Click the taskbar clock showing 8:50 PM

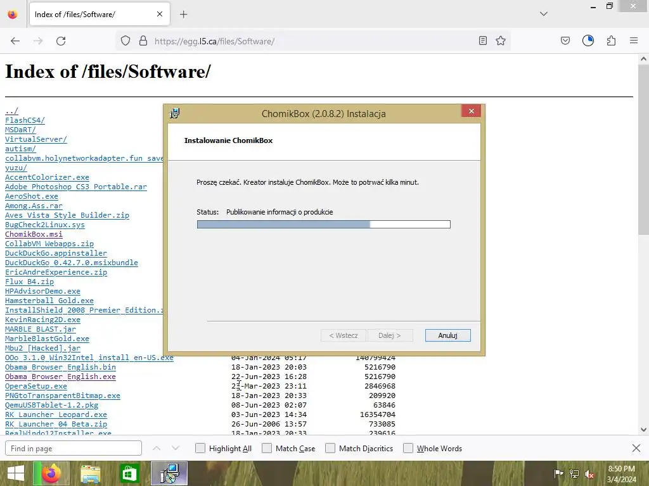pos(621,474)
